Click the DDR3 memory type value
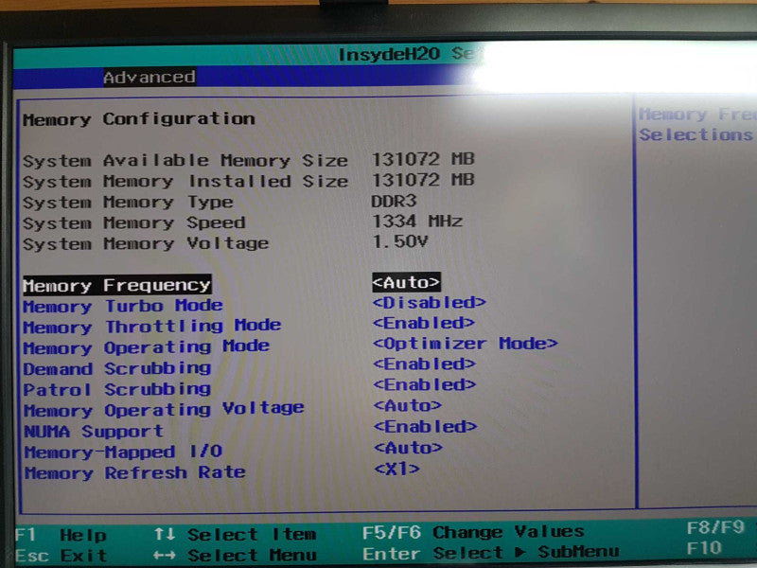This screenshot has height=568, width=757. coord(394,201)
